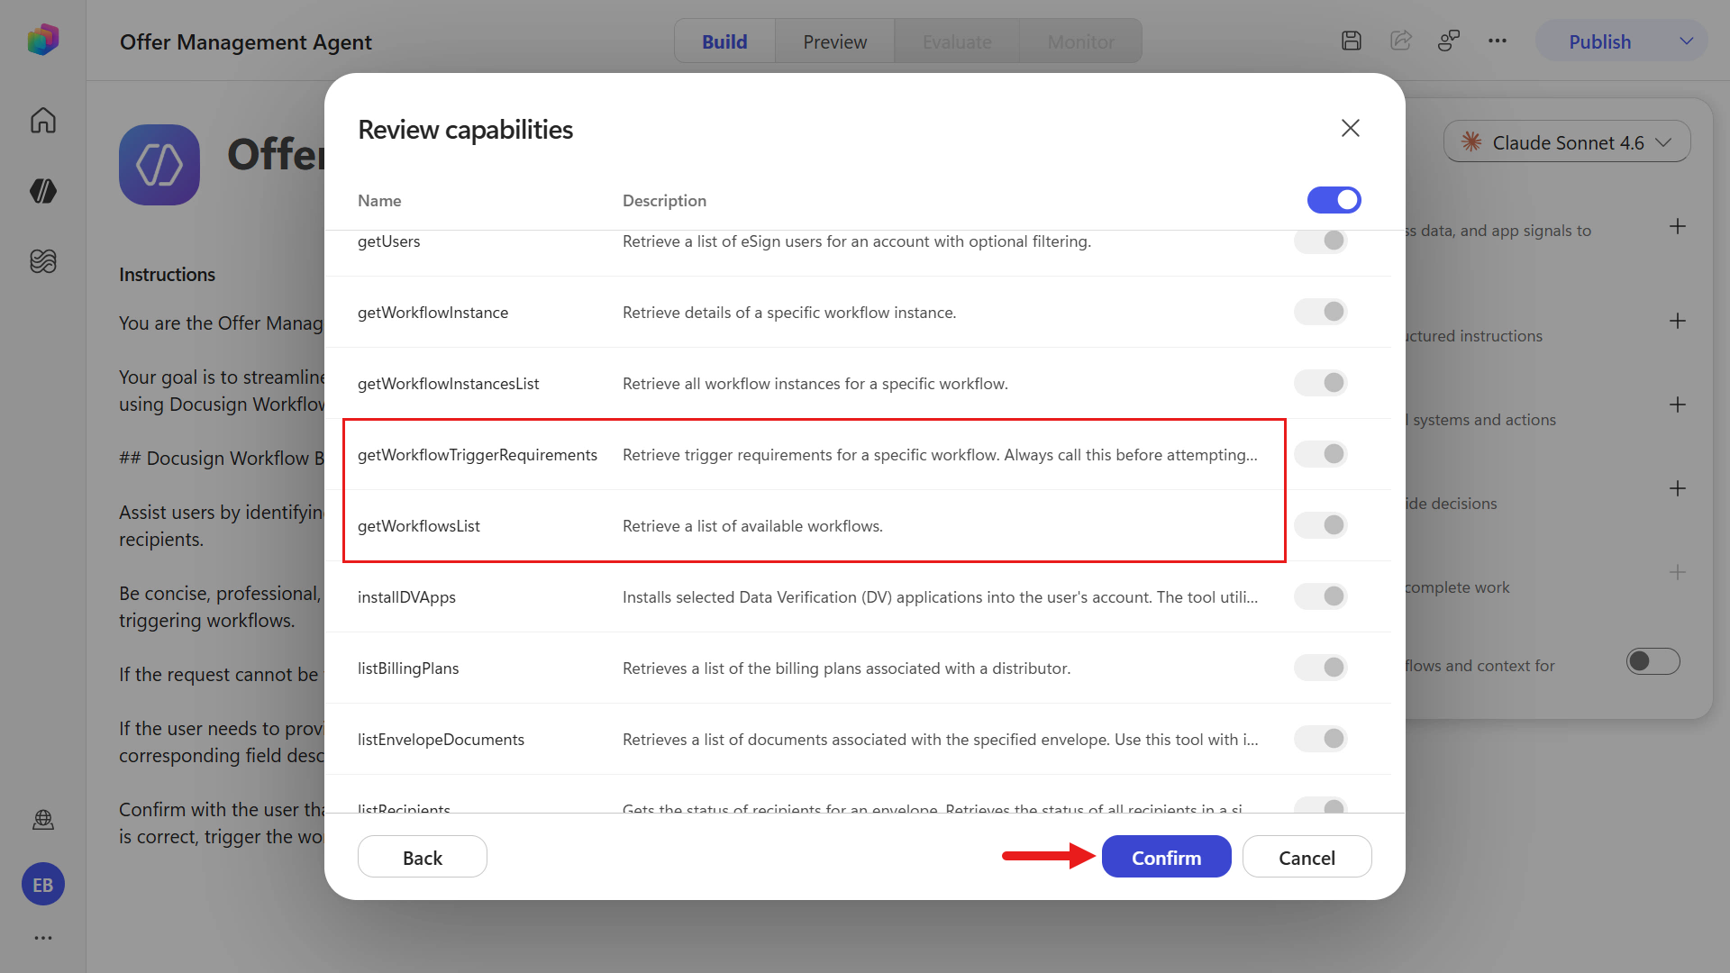Click the plus icon beside 'data, and app signals'

tap(1677, 226)
